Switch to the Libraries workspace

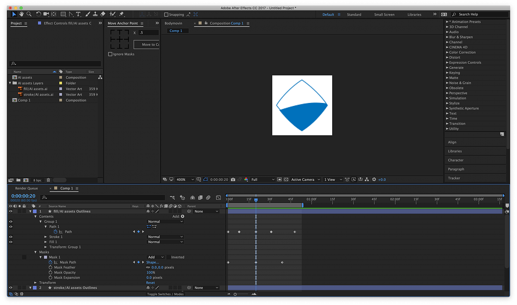[x=414, y=15]
